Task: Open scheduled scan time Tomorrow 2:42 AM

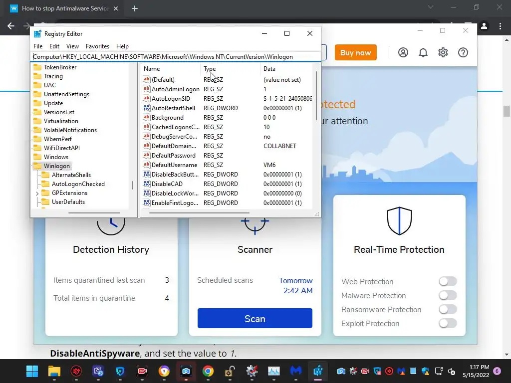Action: click(295, 286)
